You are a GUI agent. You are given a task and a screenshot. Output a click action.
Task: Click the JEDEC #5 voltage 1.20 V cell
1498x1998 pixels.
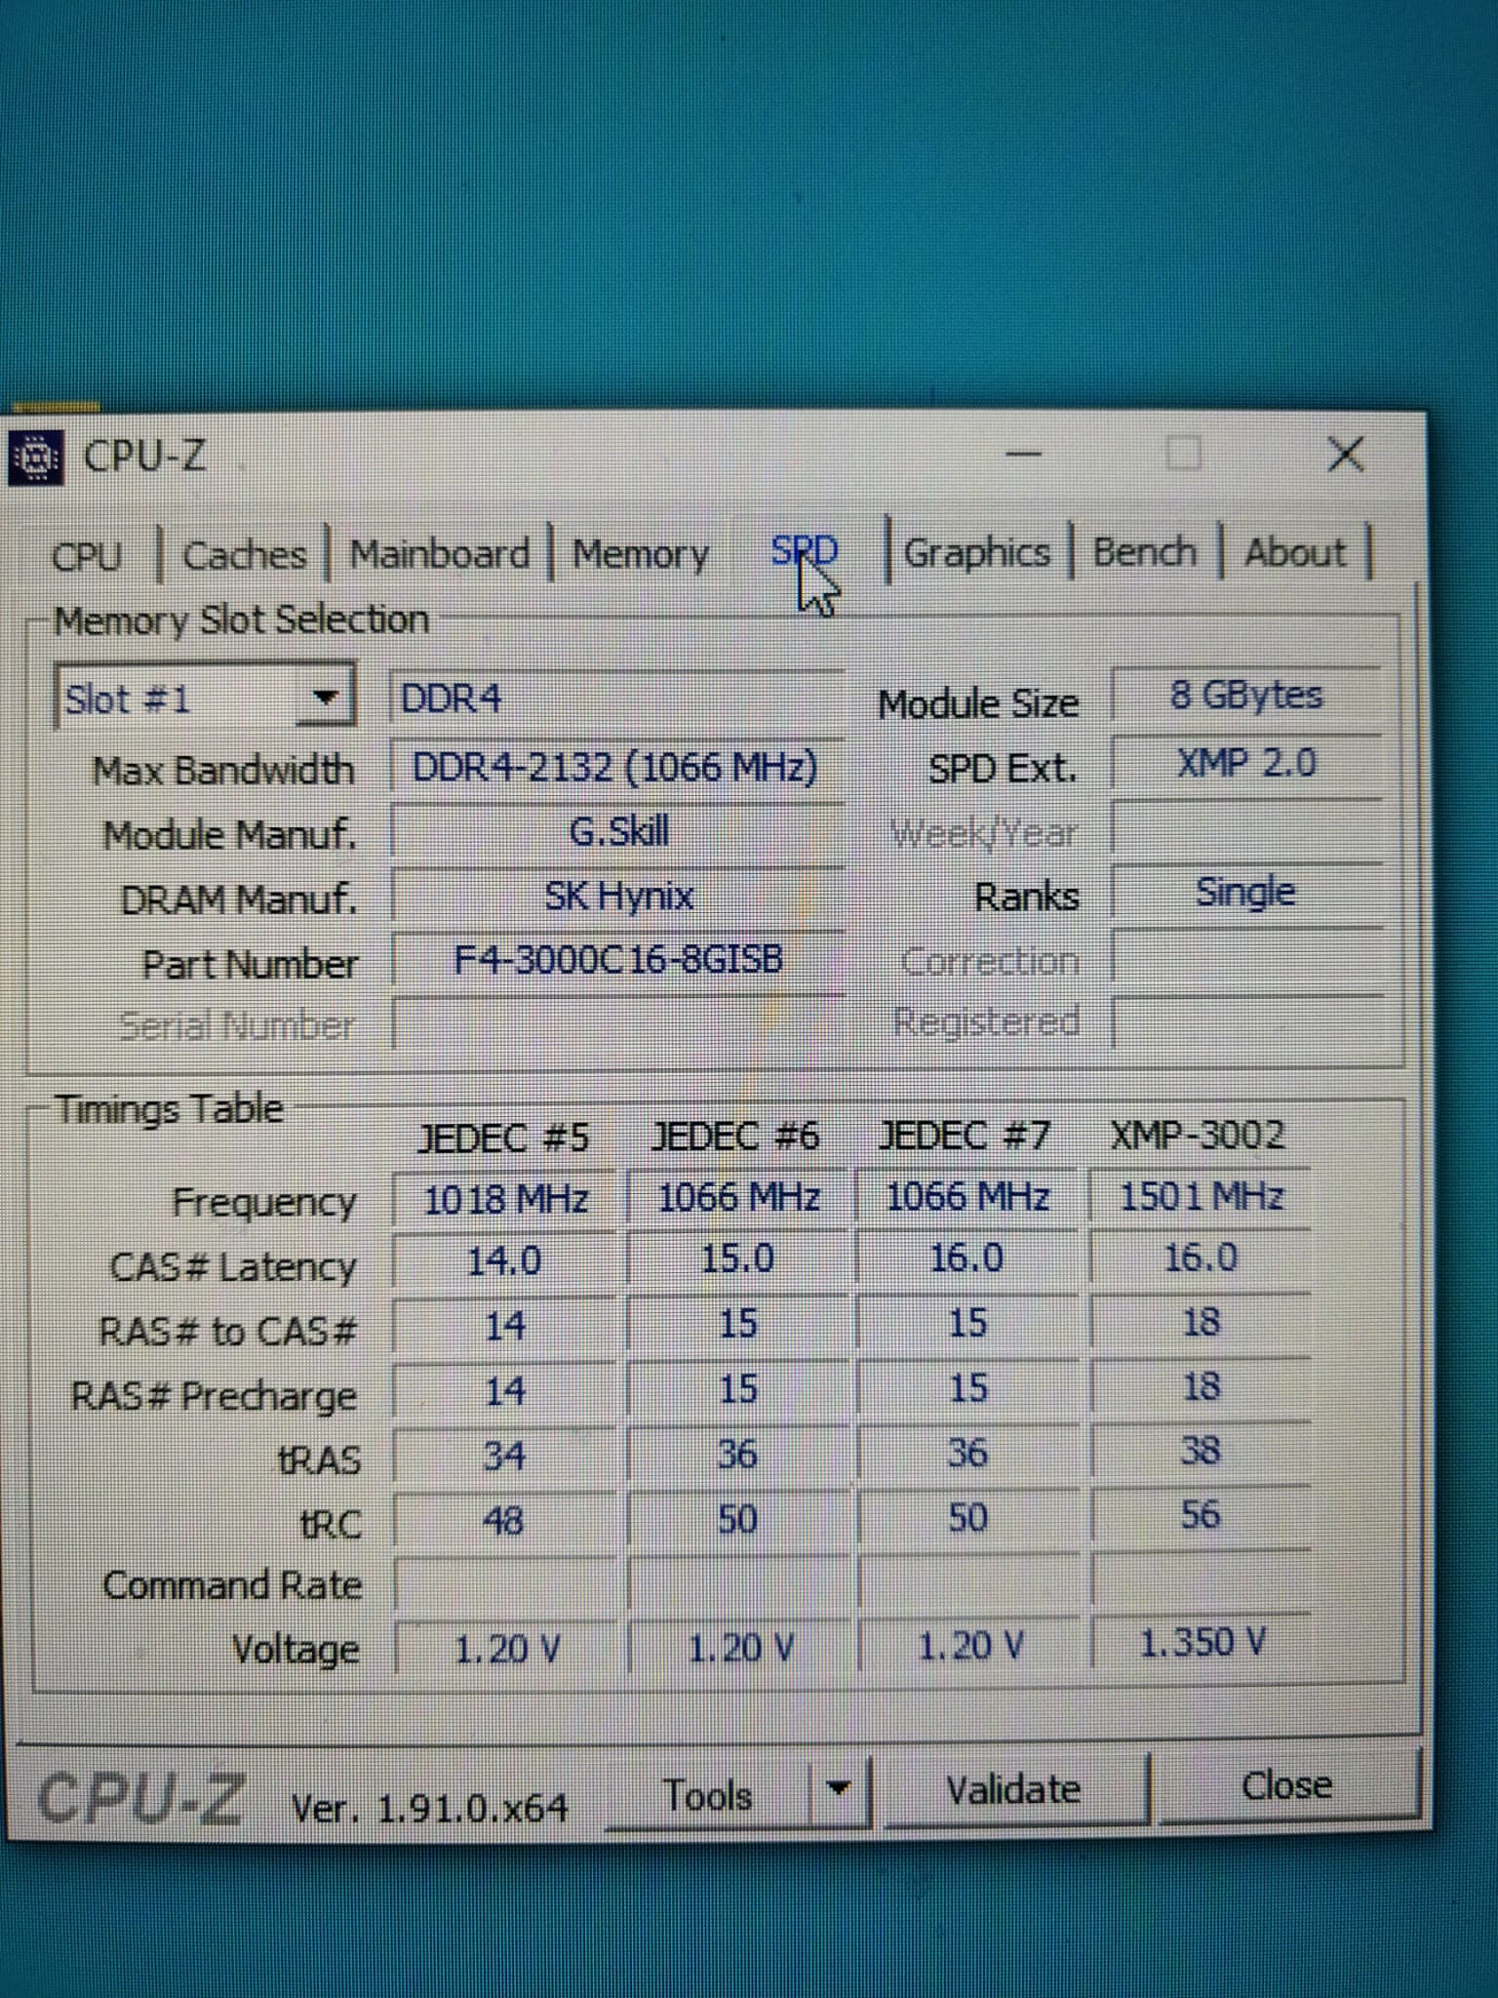506,1649
